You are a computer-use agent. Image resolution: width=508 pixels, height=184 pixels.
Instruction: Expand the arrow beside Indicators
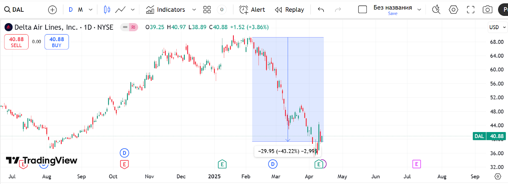click(x=194, y=10)
